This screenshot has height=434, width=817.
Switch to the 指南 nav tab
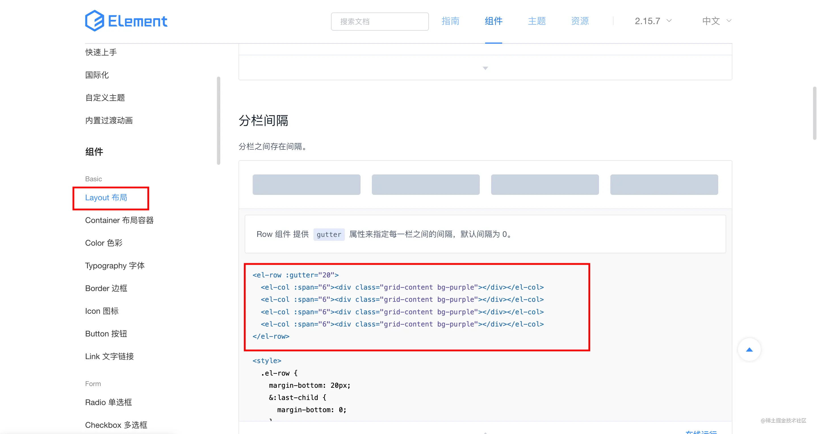[450, 21]
